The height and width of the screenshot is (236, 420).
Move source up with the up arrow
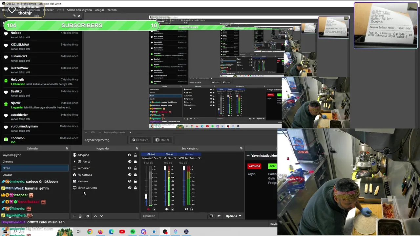click(95, 216)
